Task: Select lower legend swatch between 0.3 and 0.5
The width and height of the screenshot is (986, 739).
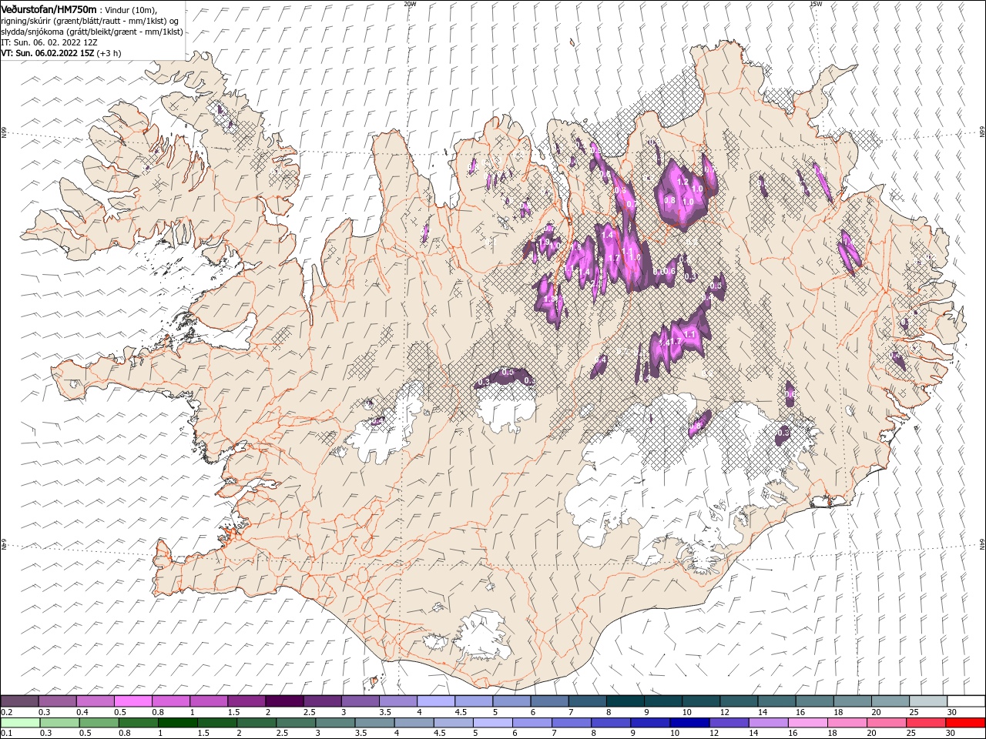Action: [59, 723]
